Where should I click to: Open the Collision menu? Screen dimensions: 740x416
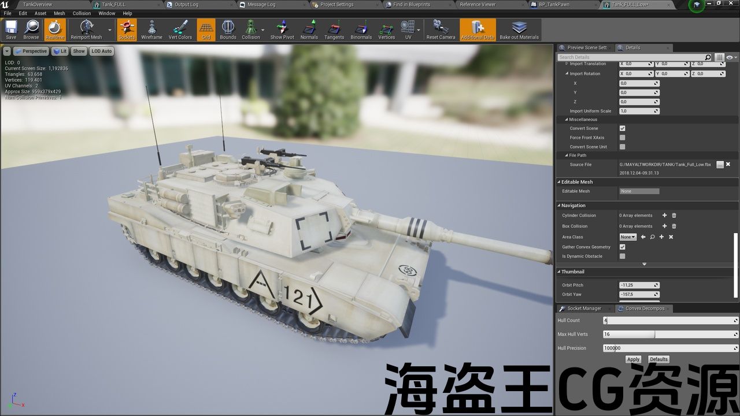coord(82,13)
